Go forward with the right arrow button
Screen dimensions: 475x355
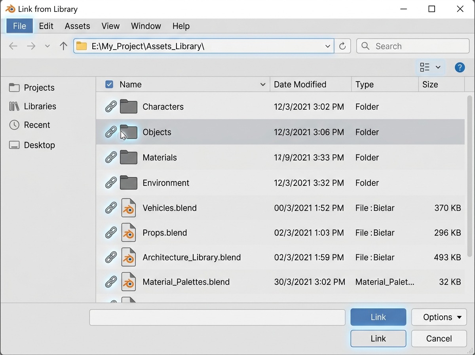pyautogui.click(x=31, y=46)
